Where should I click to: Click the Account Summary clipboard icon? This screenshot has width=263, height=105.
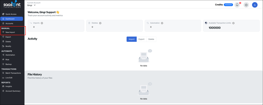(x=3, y=91)
